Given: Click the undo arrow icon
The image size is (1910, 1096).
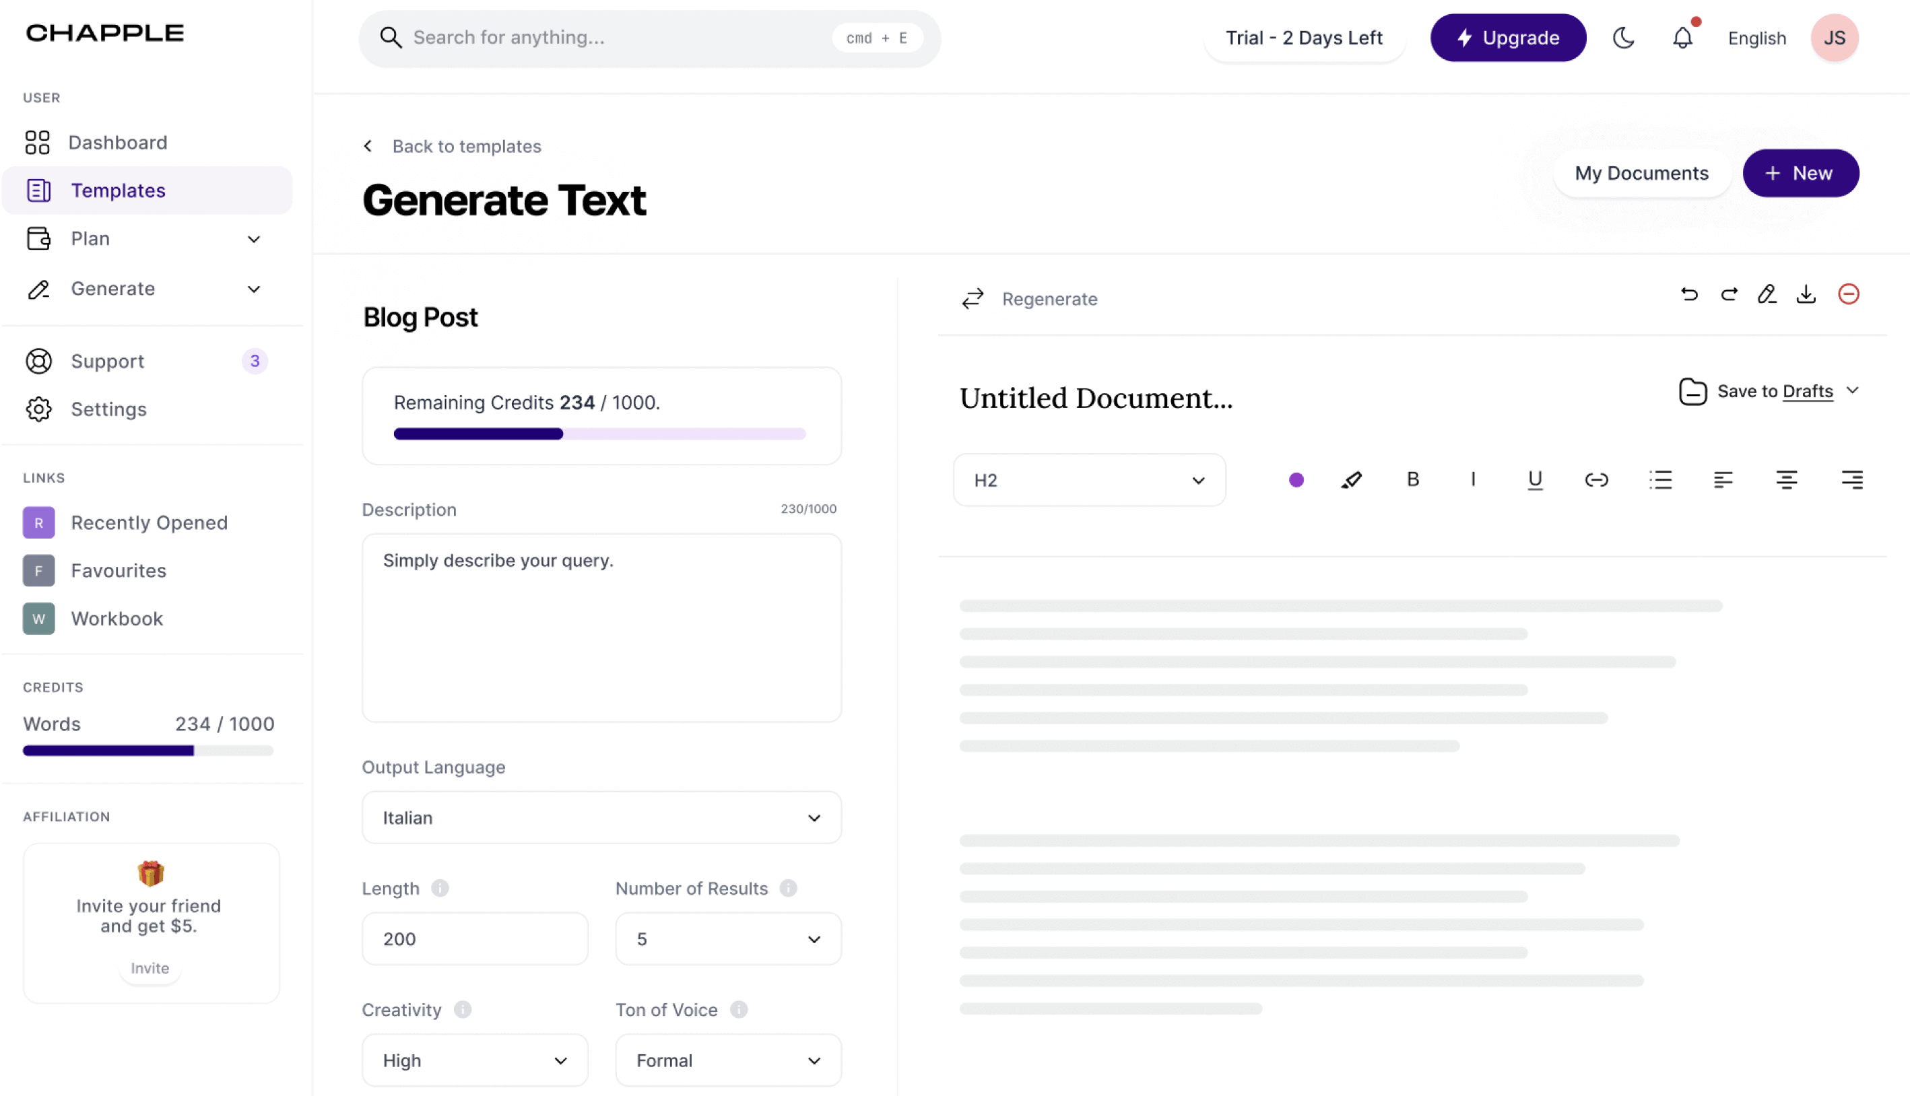Looking at the screenshot, I should pos(1688,294).
